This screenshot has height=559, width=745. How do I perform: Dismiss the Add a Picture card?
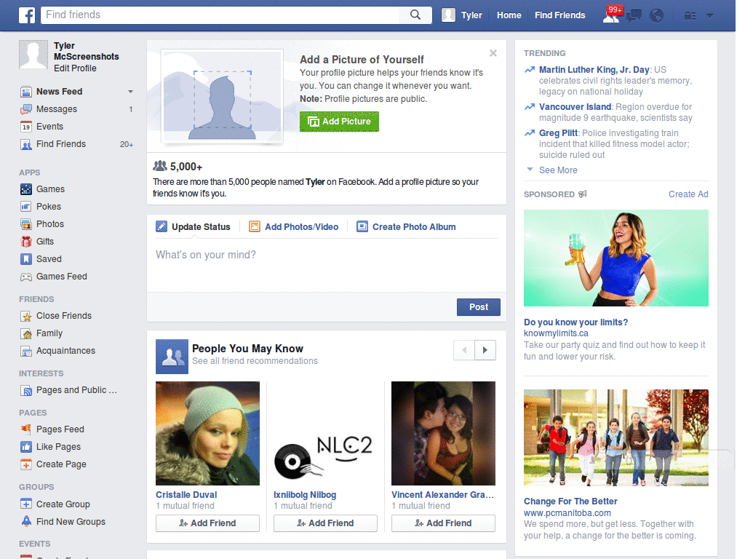coord(493,53)
